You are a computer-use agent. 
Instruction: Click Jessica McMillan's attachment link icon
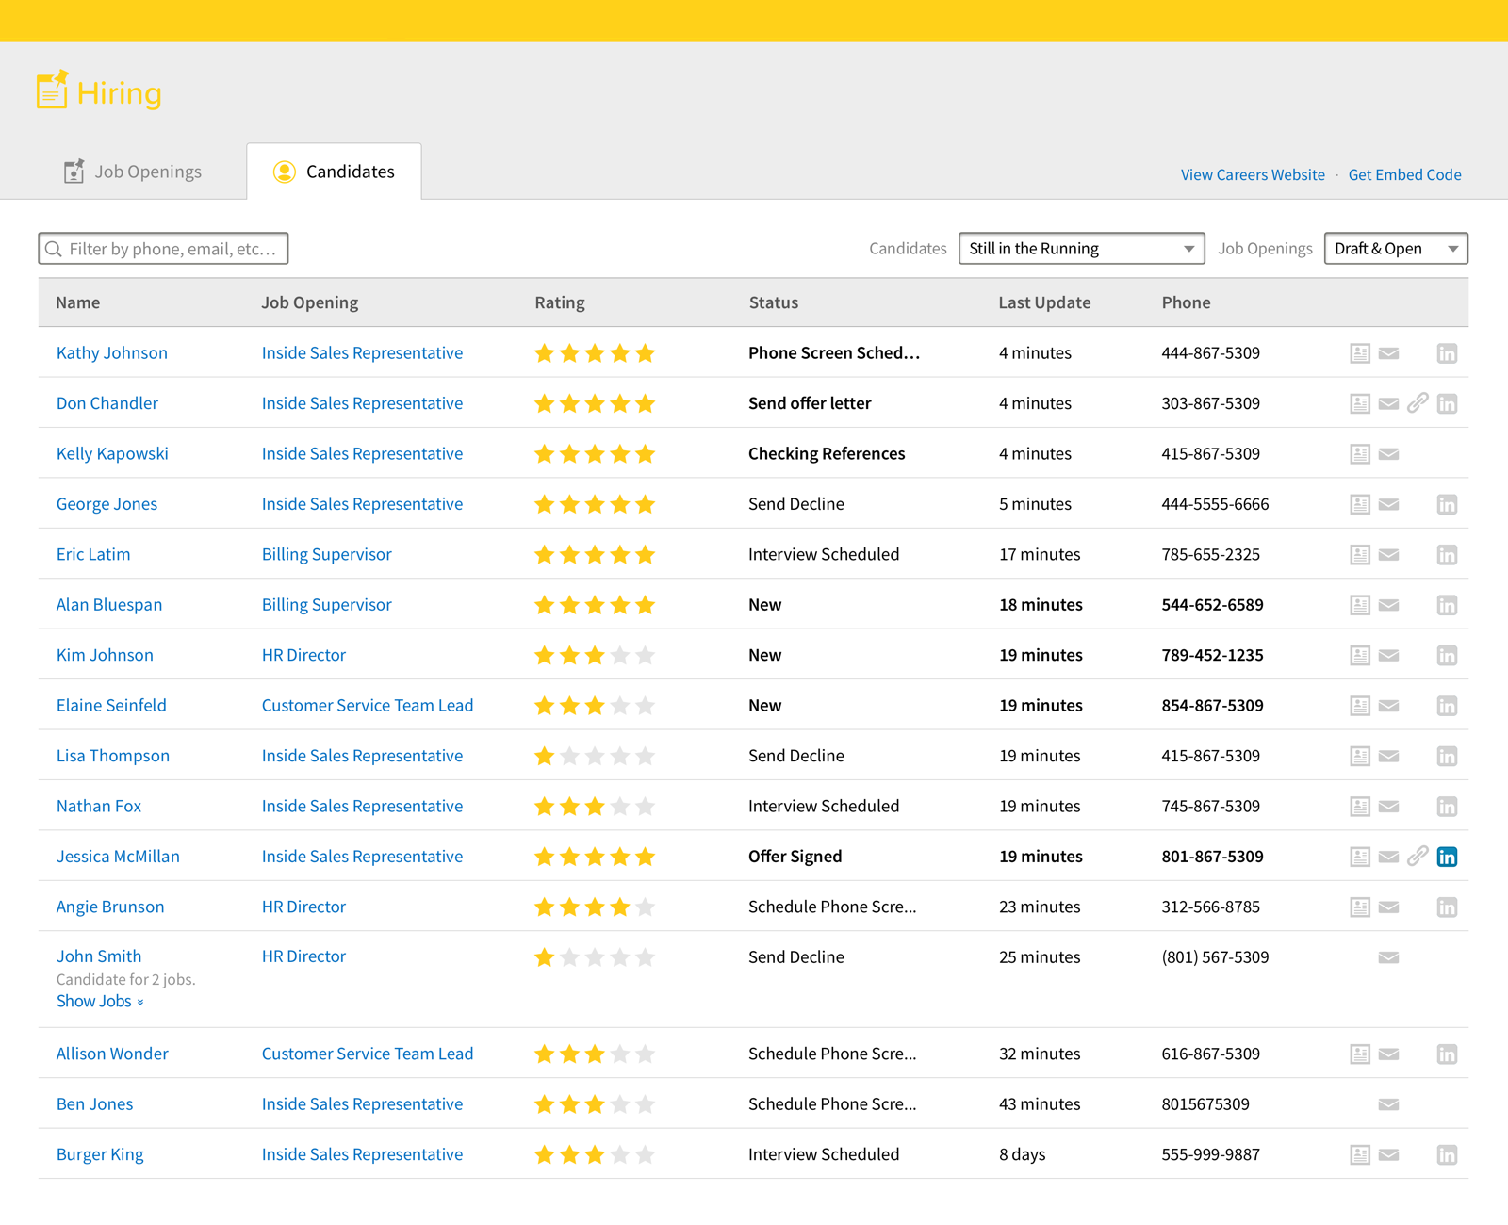1418,857
